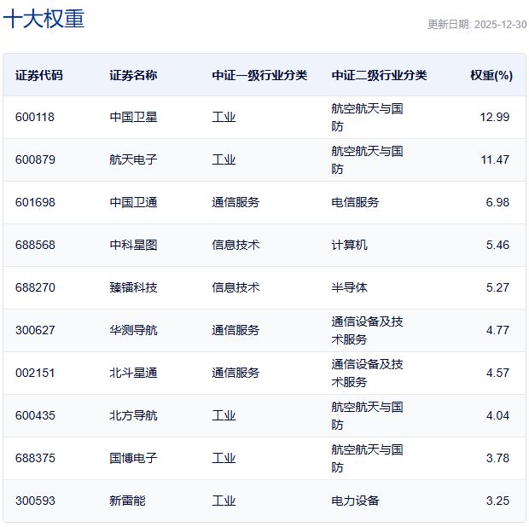
Task: Select stock code 601698
Action: [35, 202]
